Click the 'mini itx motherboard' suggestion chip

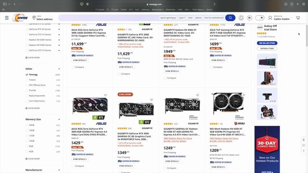[x=214, y=18]
